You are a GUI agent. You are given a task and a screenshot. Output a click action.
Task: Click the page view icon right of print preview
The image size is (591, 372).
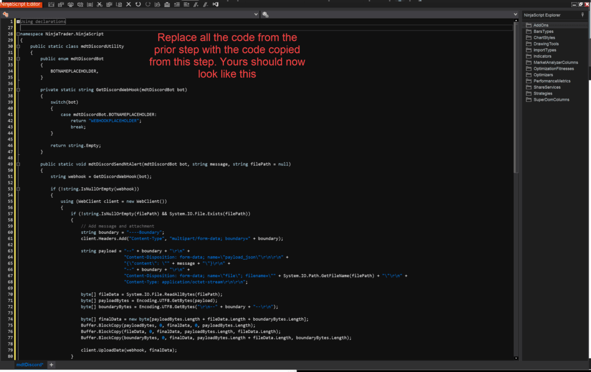[x=89, y=5]
